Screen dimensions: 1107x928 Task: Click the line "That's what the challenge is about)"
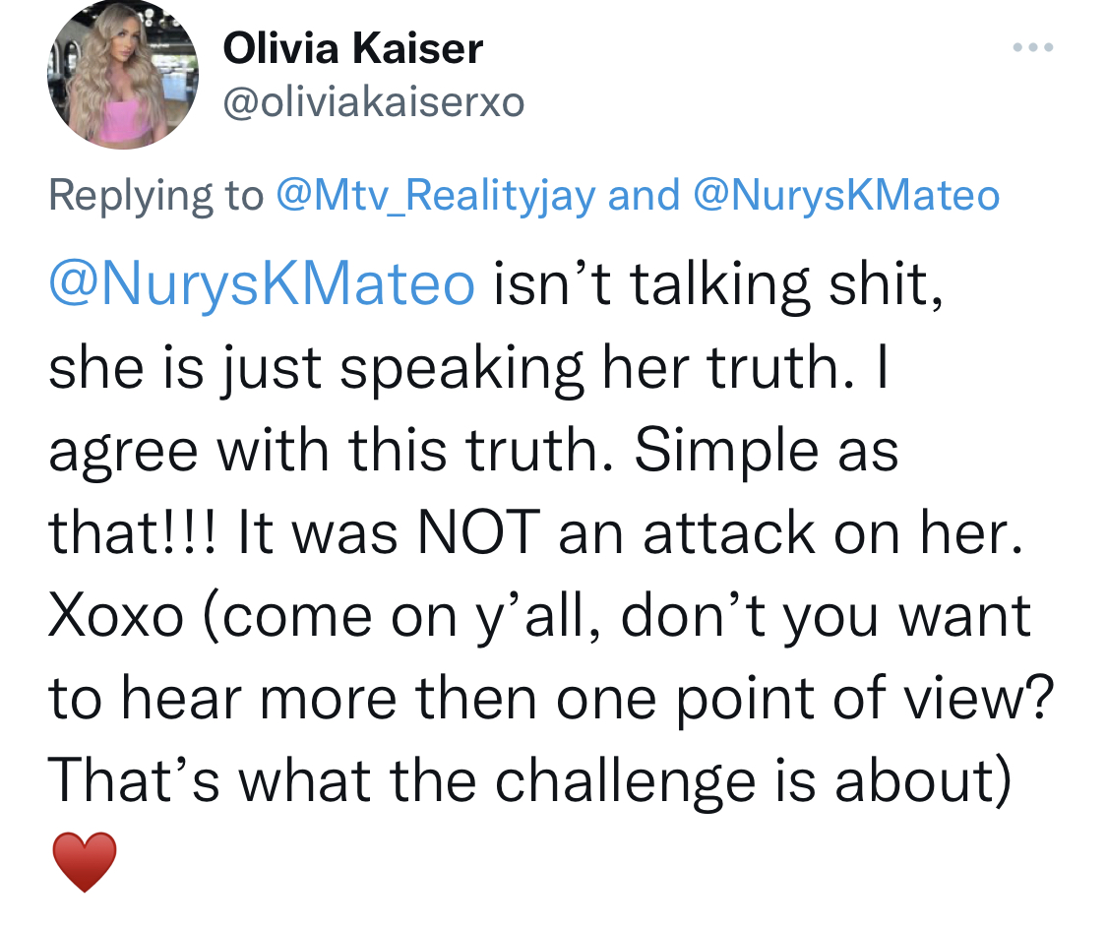click(530, 781)
